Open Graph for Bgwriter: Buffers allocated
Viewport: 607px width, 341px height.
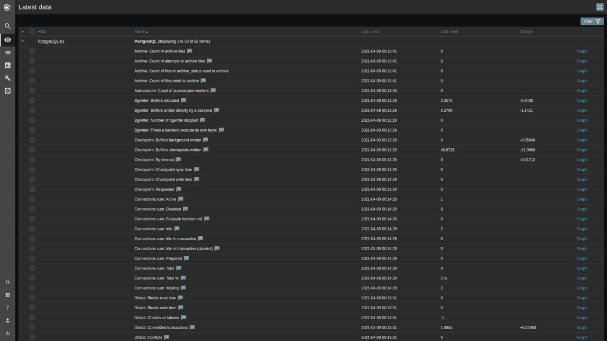[582, 100]
